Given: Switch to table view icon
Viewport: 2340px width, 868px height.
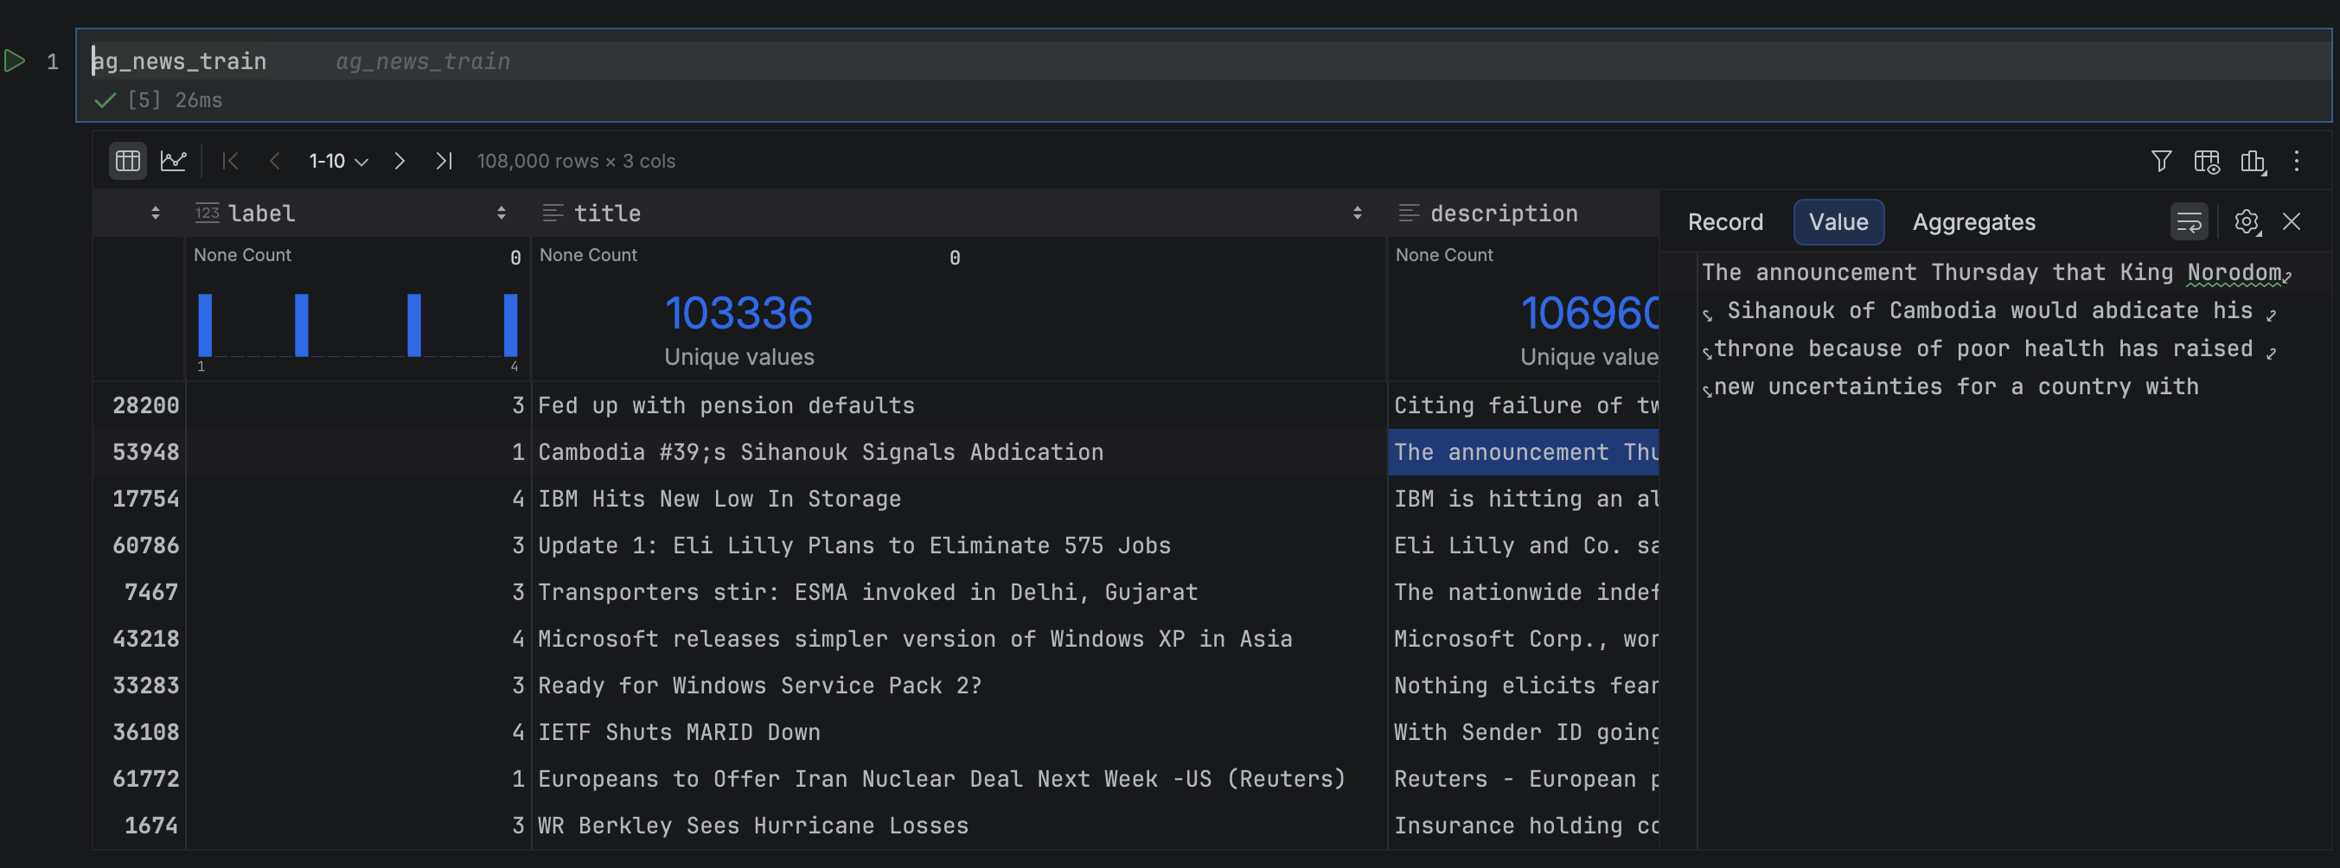Looking at the screenshot, I should [128, 161].
